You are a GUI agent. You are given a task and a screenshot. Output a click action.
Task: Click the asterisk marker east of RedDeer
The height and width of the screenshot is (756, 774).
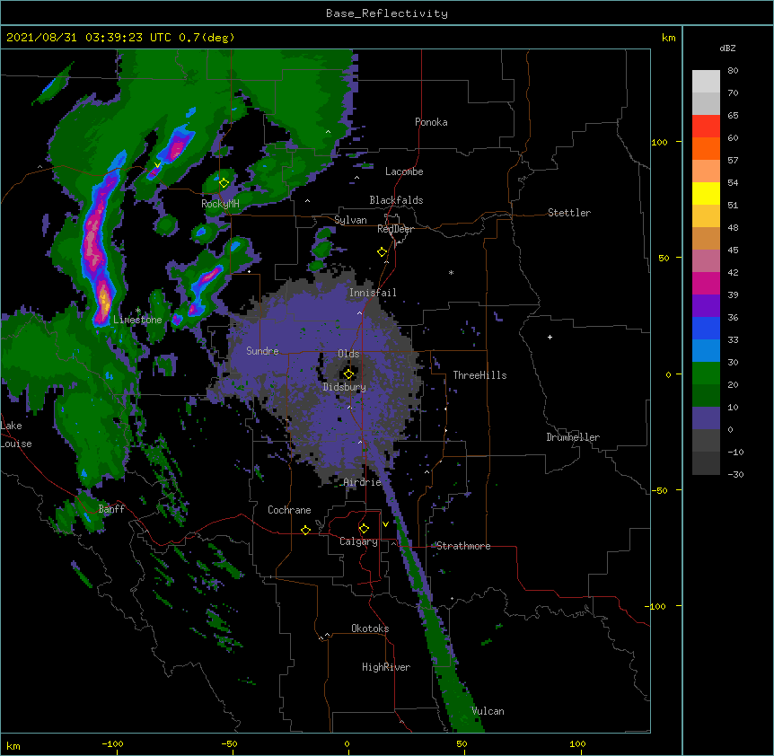tap(451, 272)
